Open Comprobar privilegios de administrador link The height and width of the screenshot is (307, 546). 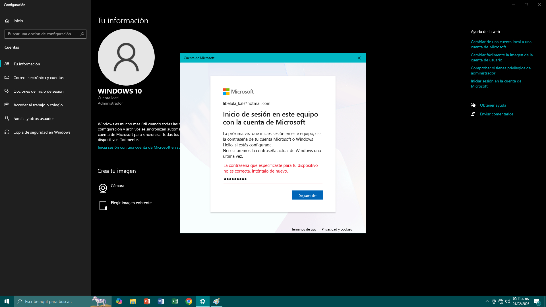500,70
